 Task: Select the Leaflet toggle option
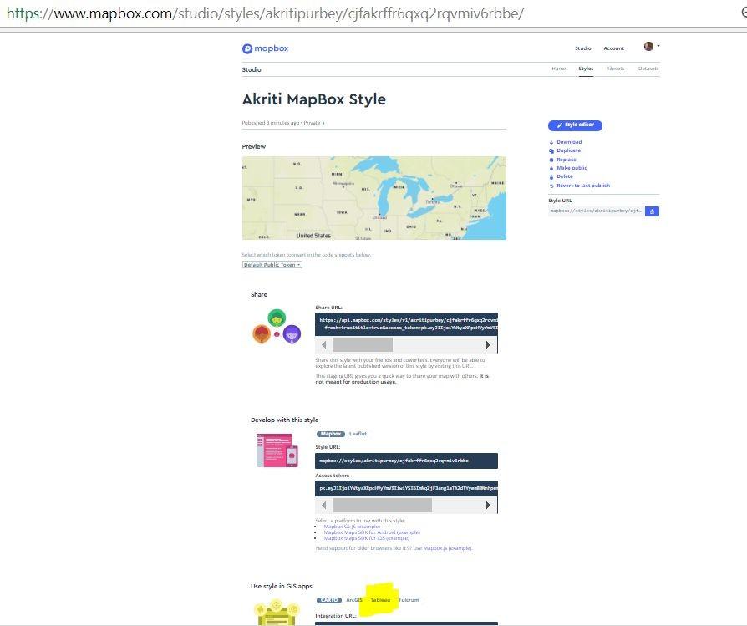pyautogui.click(x=358, y=434)
